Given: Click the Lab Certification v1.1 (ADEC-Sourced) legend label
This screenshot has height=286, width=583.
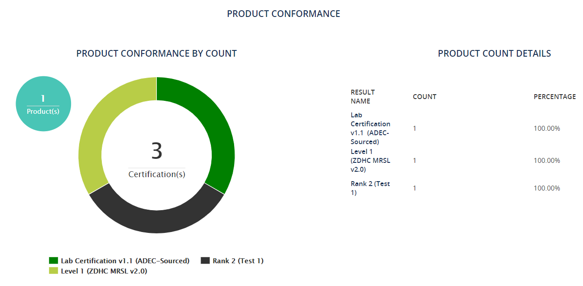Looking at the screenshot, I should pyautogui.click(x=125, y=261).
